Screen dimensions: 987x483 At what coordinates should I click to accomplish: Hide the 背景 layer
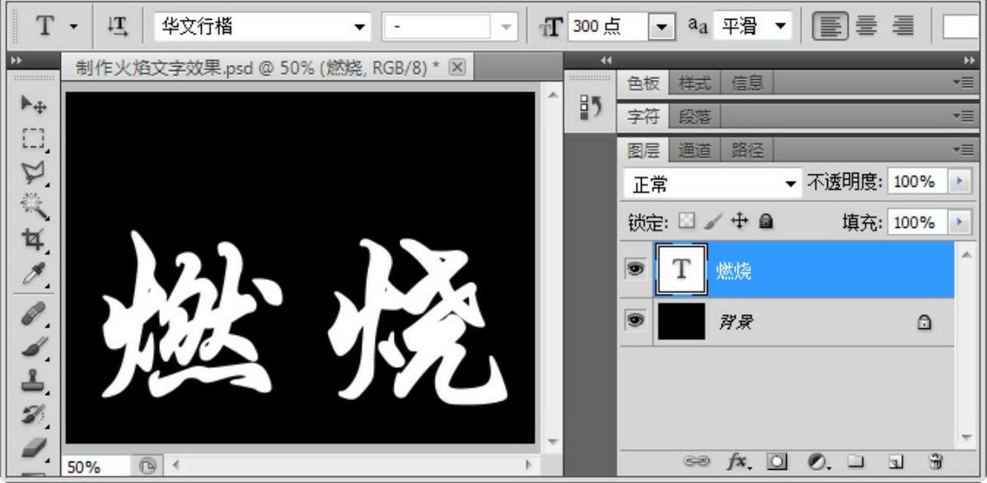(635, 321)
